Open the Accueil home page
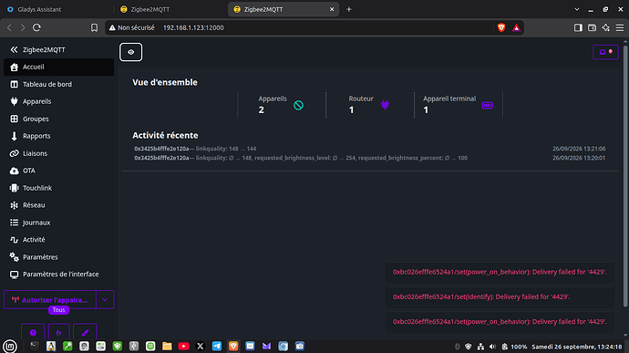Screen dimensions: 629x353 point(58,67)
